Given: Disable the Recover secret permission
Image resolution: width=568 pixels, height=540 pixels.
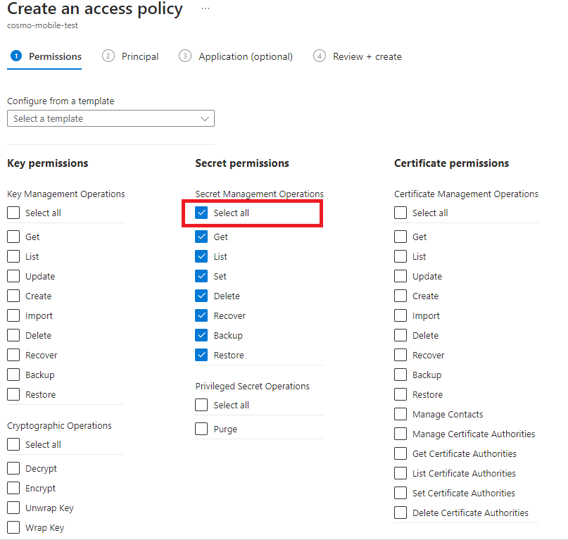Looking at the screenshot, I should coord(201,315).
